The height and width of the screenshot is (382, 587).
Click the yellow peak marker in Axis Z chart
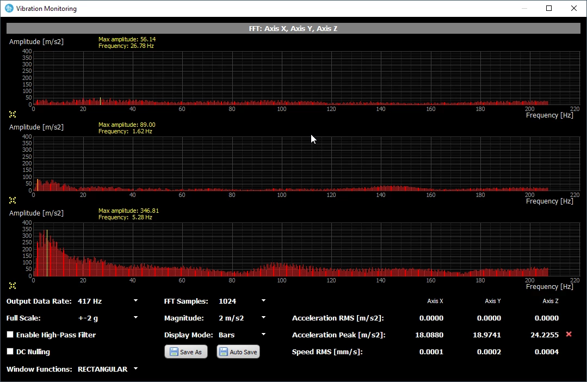[x=47, y=253]
